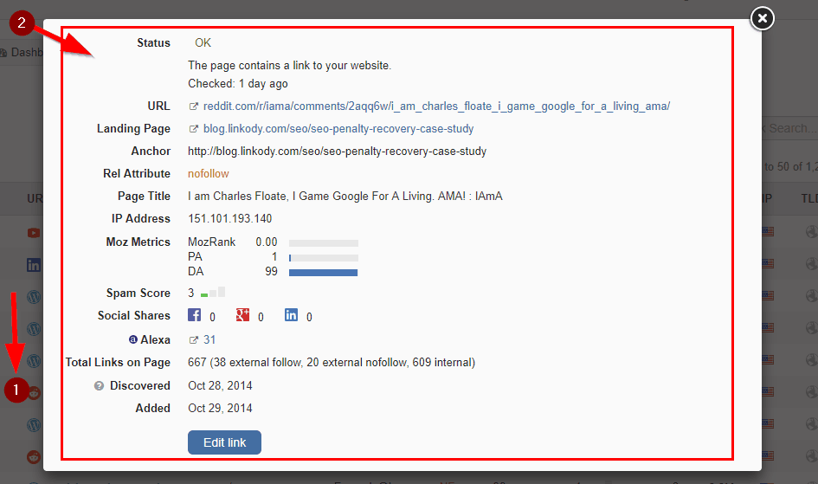This screenshot has width=818, height=484.
Task: Click external link icon beside Landing Page URL
Action: (194, 129)
